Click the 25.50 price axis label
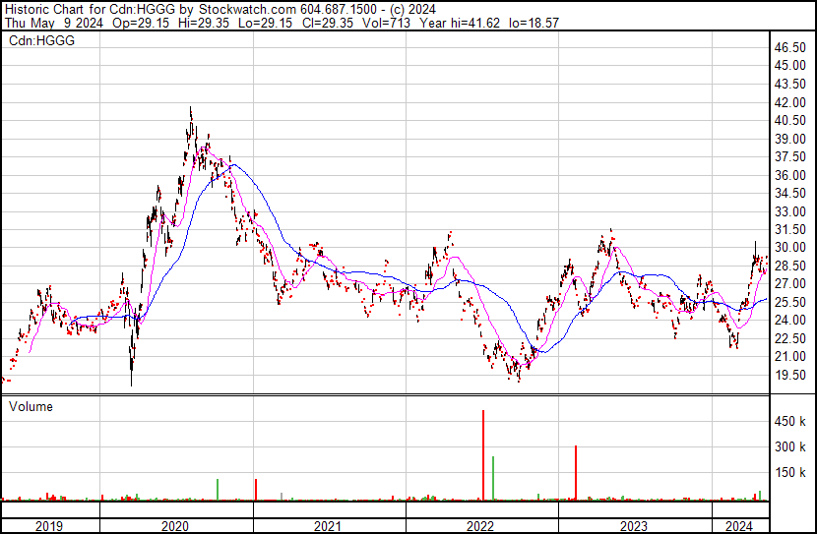The width and height of the screenshot is (817, 534). 789,302
